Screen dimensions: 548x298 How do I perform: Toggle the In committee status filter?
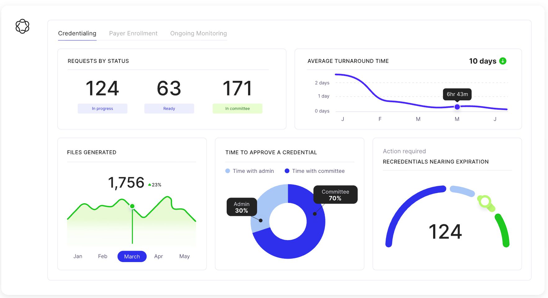click(x=237, y=108)
